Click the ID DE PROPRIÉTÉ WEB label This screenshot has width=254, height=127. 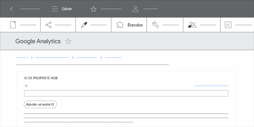point(41,78)
